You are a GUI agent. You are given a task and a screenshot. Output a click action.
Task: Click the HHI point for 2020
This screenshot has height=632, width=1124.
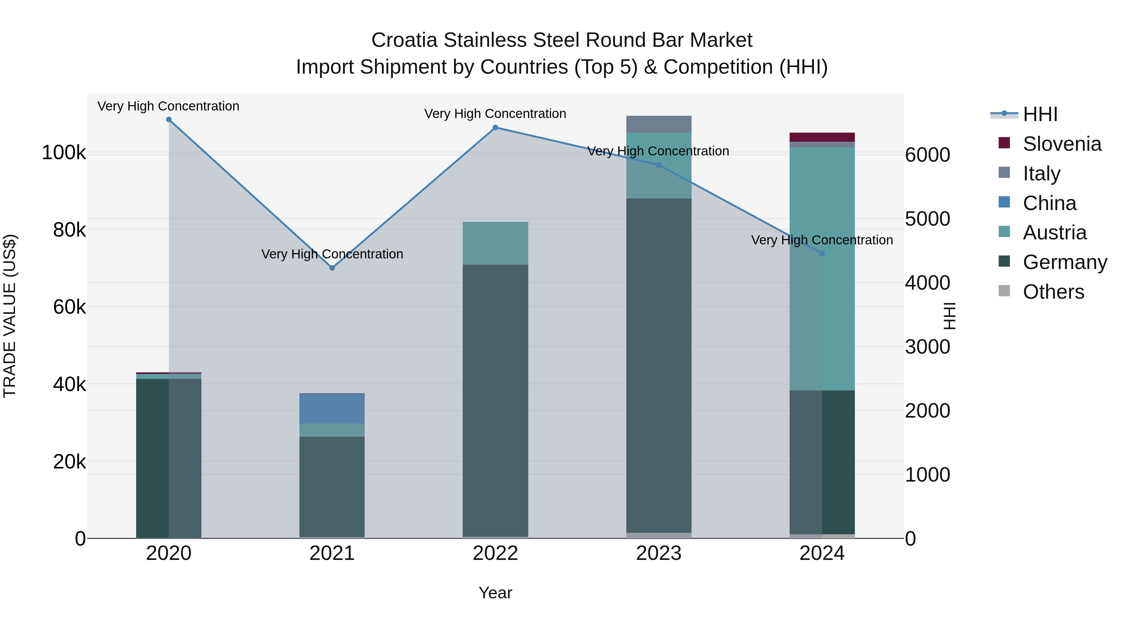169,120
